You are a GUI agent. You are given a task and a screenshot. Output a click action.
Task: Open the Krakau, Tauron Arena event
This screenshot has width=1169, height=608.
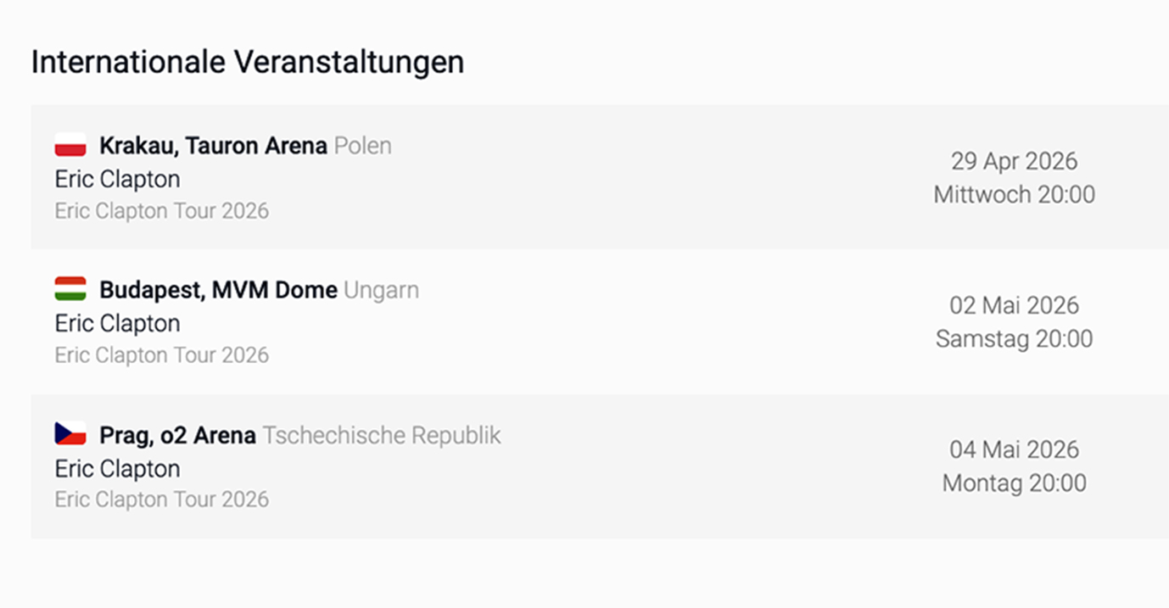213,146
